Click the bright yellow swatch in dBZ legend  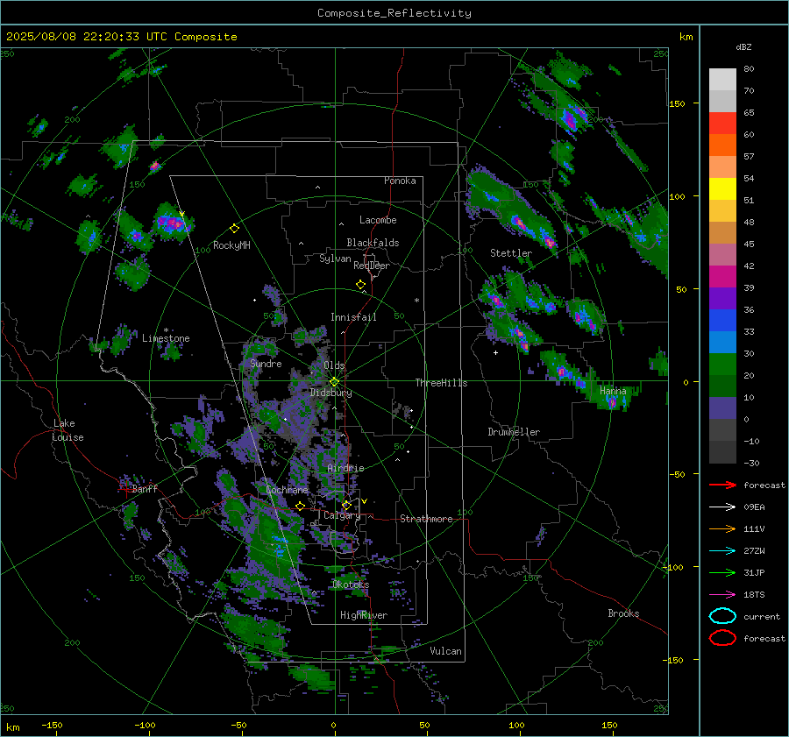(x=722, y=189)
